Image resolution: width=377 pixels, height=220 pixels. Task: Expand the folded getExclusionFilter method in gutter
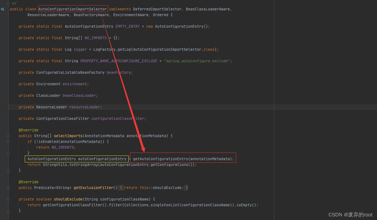[8, 188]
